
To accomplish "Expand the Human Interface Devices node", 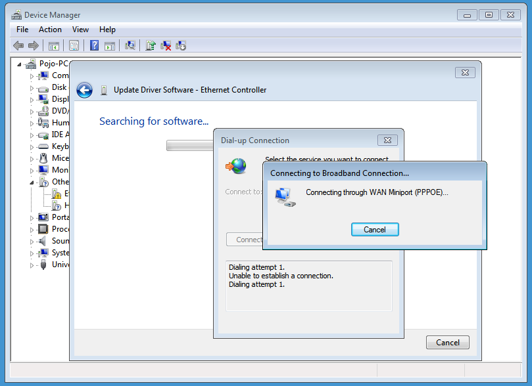I will pyautogui.click(x=32, y=123).
